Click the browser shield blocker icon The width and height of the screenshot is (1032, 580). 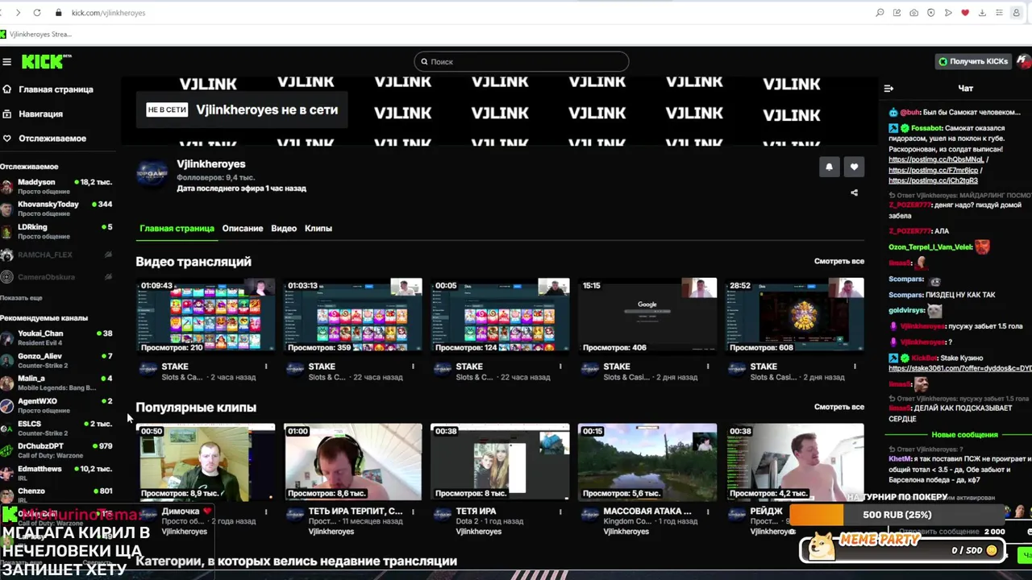pos(930,13)
